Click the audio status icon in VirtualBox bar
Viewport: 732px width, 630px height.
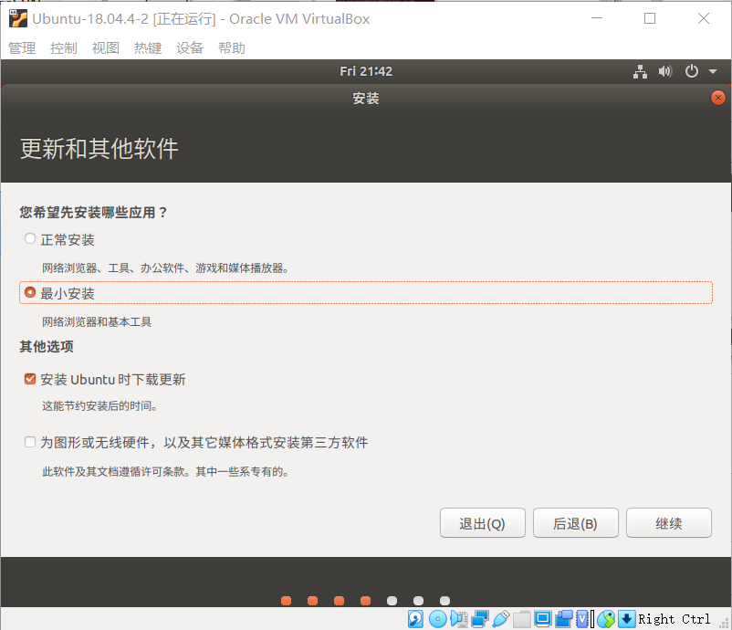tap(459, 619)
